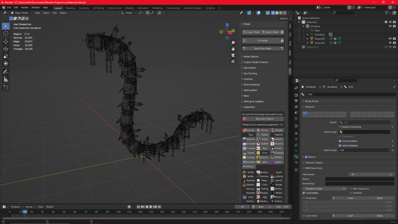398x224 pixels.
Task: Select the Cursor tool in viewport toolbar
Action: click(x=6, y=34)
